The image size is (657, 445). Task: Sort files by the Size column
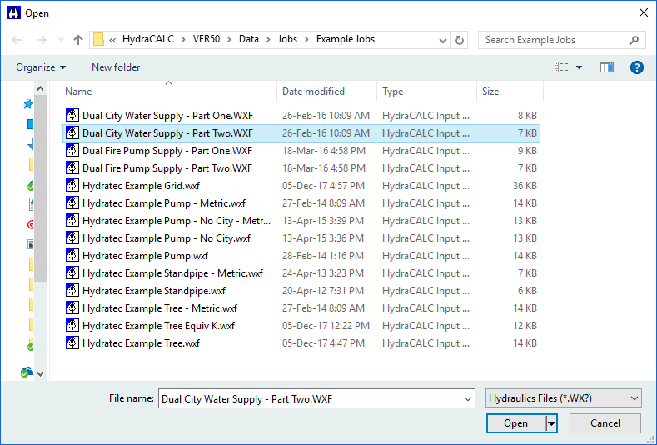pos(490,92)
